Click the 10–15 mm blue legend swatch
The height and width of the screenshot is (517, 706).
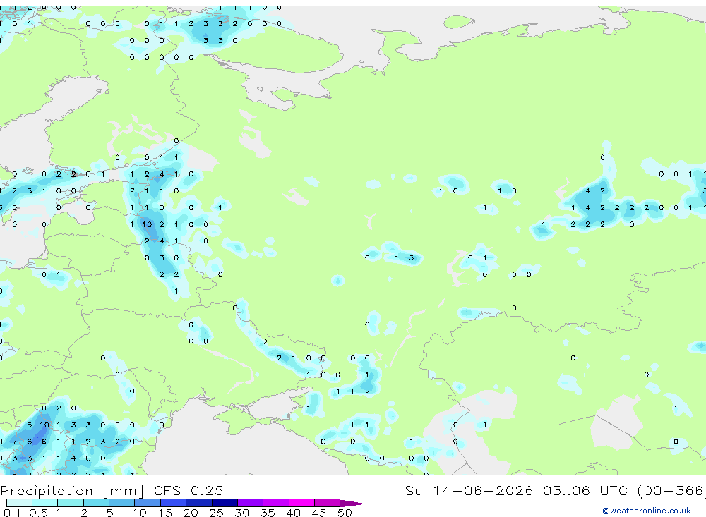(x=148, y=503)
